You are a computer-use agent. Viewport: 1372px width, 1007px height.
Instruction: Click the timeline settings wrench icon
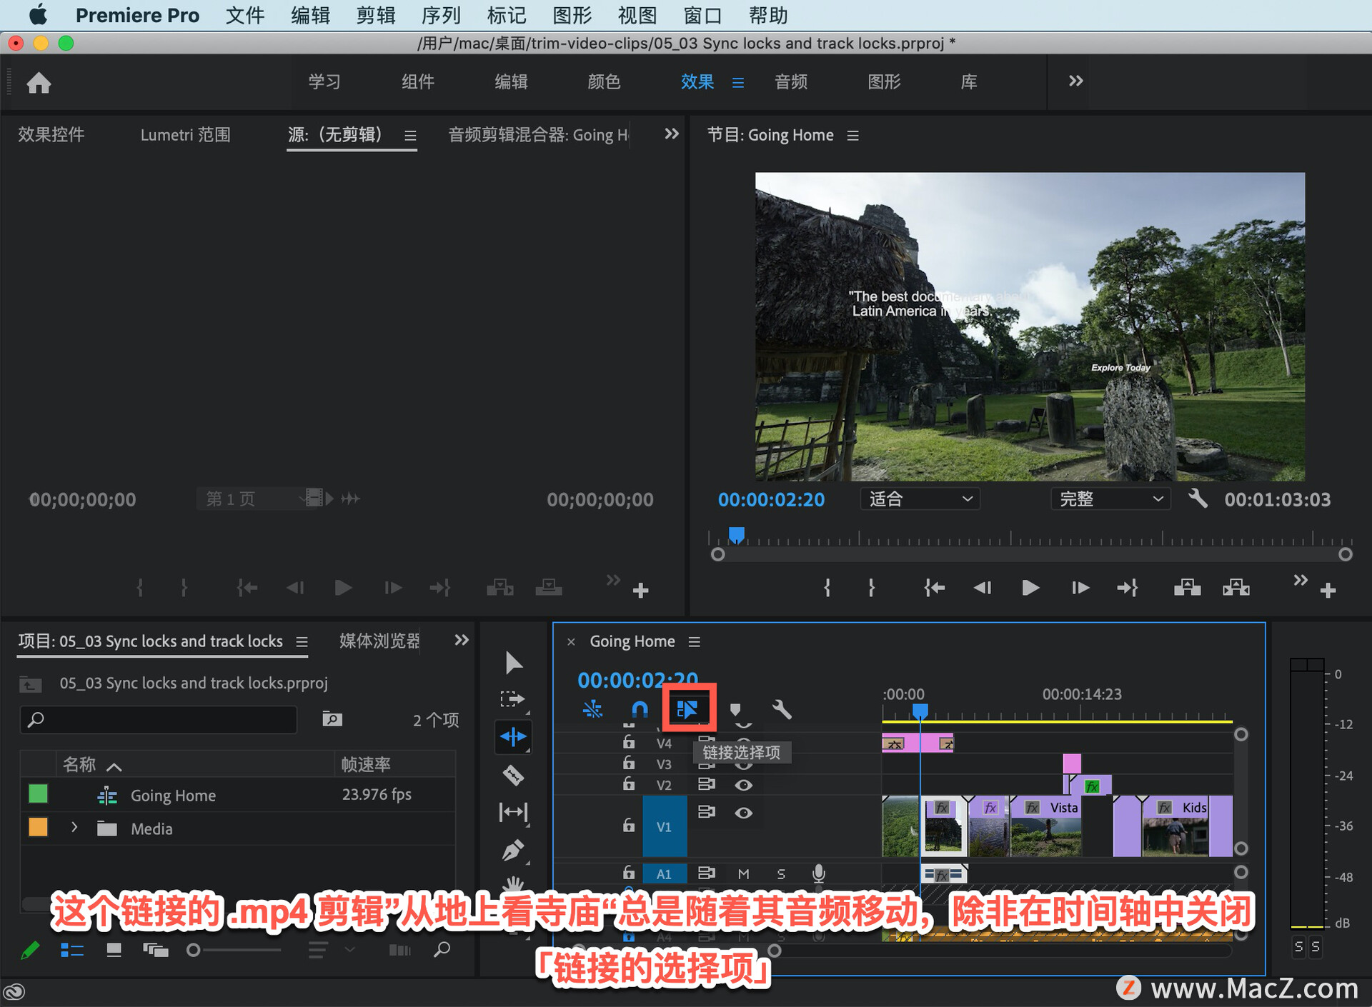click(782, 709)
